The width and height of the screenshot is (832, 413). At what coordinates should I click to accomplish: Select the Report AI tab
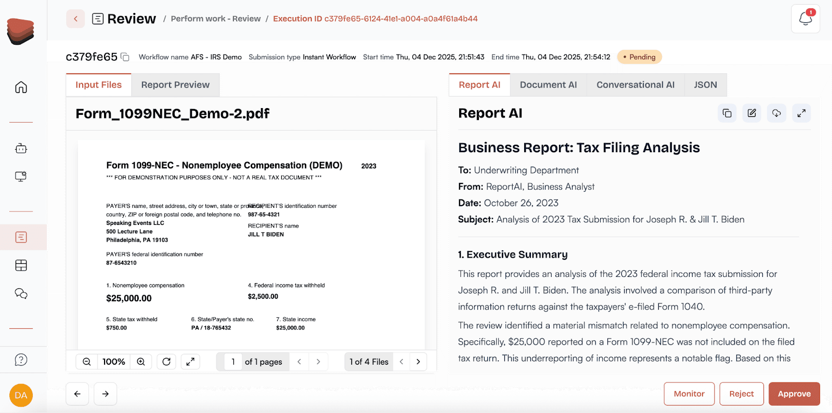[479, 85]
